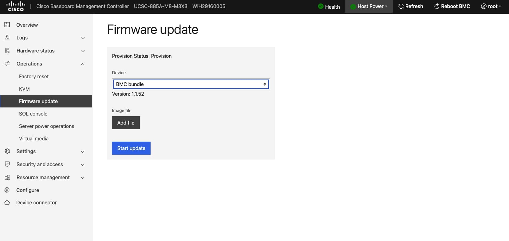Click the Settings gear icon

click(7, 151)
